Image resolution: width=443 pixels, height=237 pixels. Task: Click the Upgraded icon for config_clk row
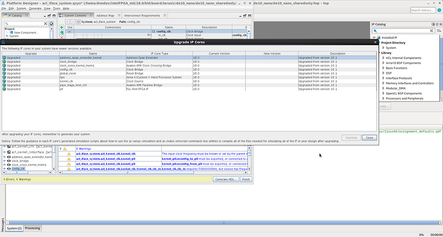pos(4,69)
